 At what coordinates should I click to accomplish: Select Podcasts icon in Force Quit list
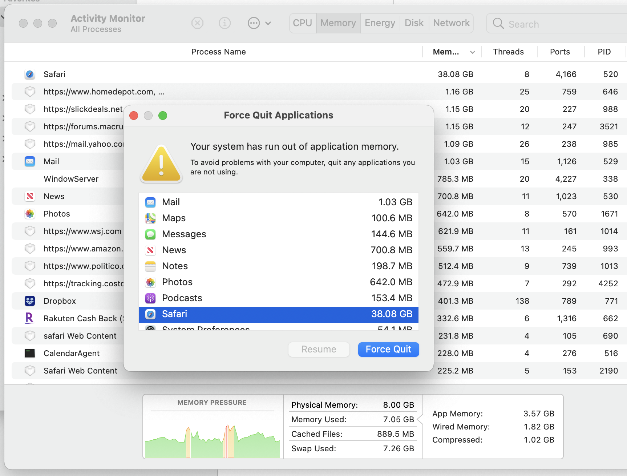tap(150, 298)
